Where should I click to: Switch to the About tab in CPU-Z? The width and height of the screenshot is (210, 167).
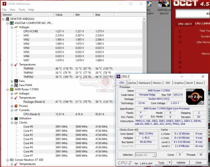pyautogui.click(x=199, y=83)
